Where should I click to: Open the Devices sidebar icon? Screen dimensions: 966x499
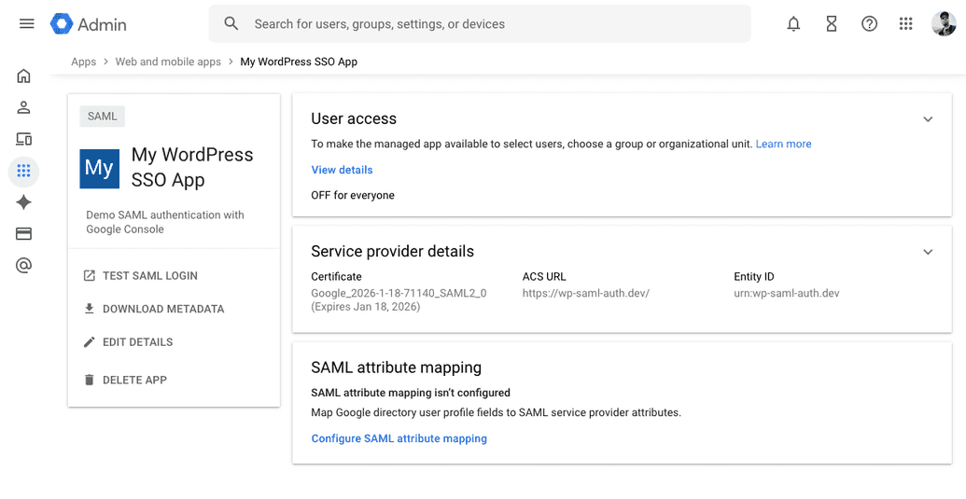pyautogui.click(x=23, y=140)
